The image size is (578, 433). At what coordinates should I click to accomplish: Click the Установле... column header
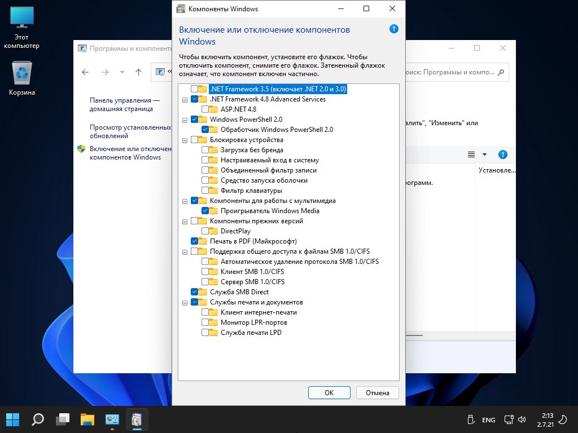click(496, 170)
